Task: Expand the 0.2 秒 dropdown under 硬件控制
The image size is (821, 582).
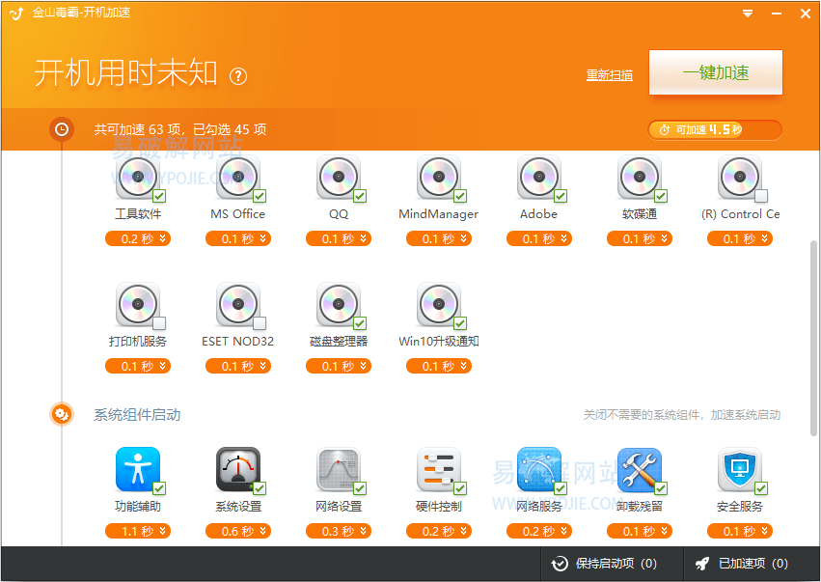Action: tap(439, 531)
